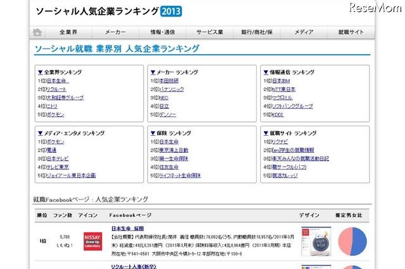Open the 東京海上日動 link

coord(173,150)
